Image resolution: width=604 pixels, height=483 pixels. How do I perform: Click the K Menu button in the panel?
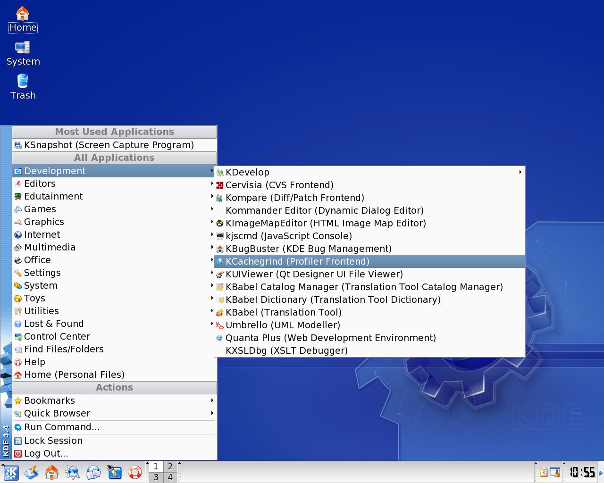[x=11, y=472]
